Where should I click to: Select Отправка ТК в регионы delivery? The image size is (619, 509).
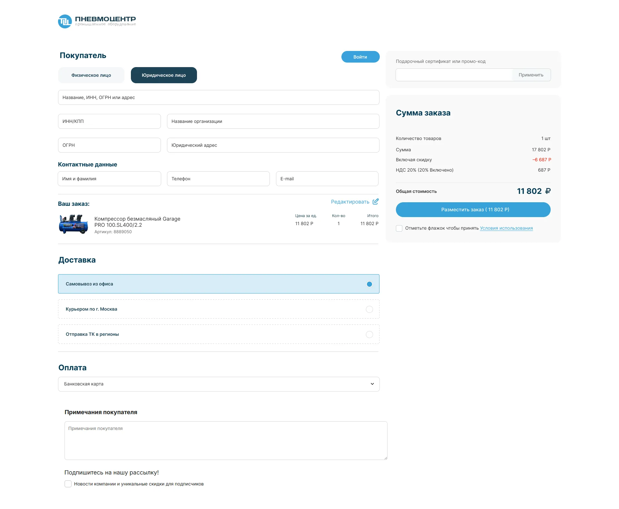pos(219,334)
